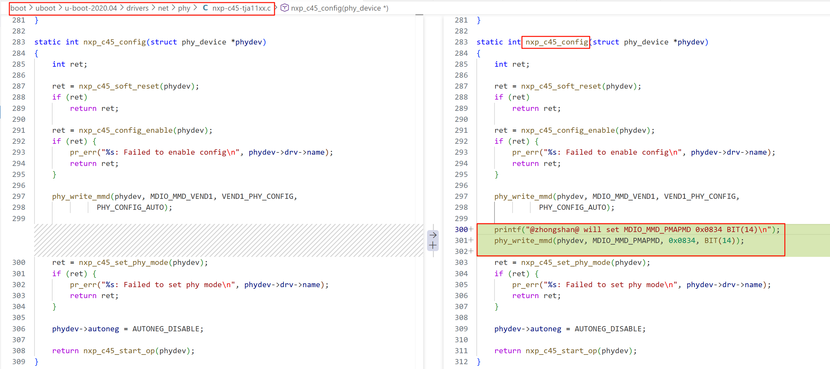Open the nxp_c45_config symbol breadcrumb dropdown
This screenshot has height=369, width=830.
click(x=339, y=8)
